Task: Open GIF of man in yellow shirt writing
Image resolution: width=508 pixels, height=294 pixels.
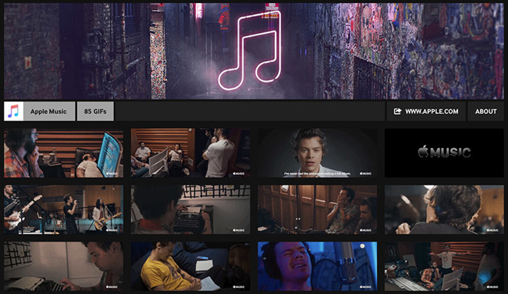Action: pos(191,266)
